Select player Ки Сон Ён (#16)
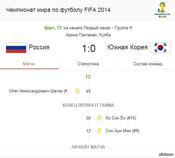 pos(121,118)
